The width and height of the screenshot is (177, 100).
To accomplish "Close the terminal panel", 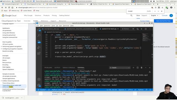I will [x=150, y=68].
